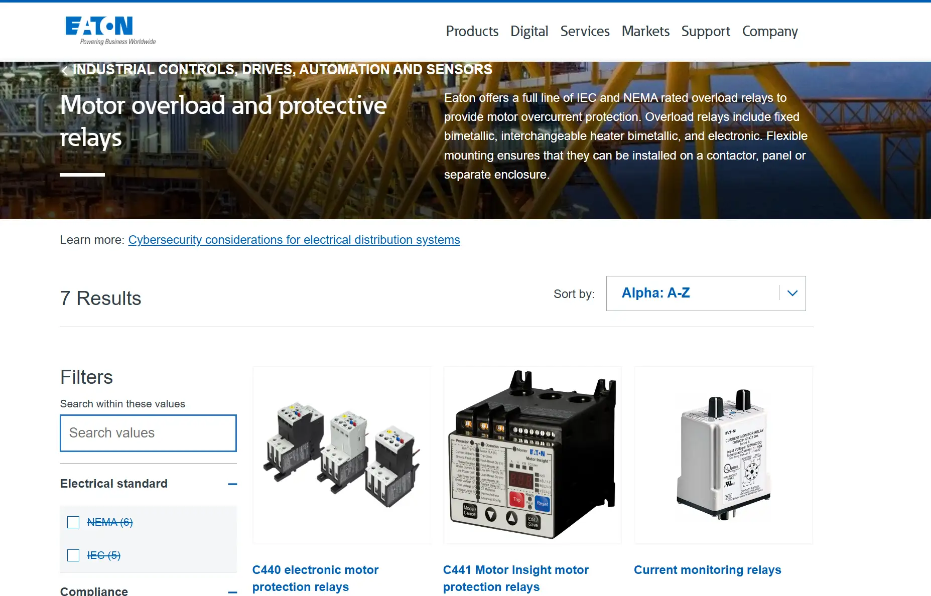Select the 7 Results text

(100, 299)
